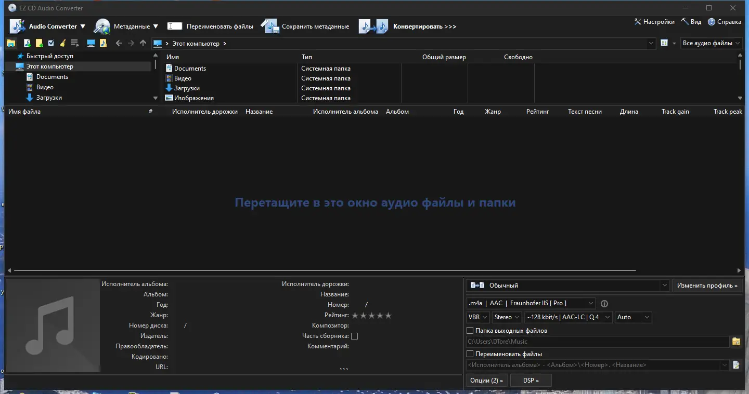Screen dimensions: 749x394
Task: Select Изображения folder in the file list
Action: (193, 98)
